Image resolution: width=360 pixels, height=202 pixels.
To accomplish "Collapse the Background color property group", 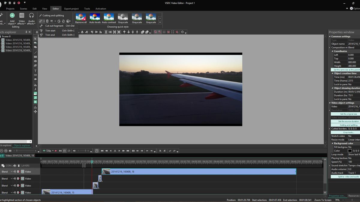I will click(x=332, y=143).
